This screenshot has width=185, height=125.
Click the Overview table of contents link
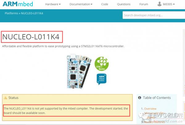[150, 109]
